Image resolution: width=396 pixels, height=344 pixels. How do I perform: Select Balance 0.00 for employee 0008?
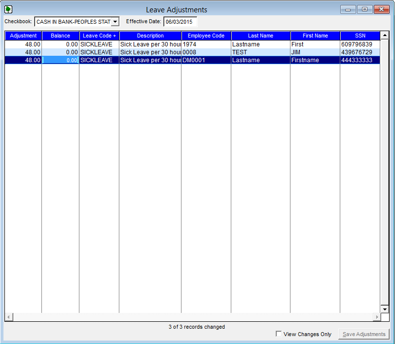click(60, 52)
